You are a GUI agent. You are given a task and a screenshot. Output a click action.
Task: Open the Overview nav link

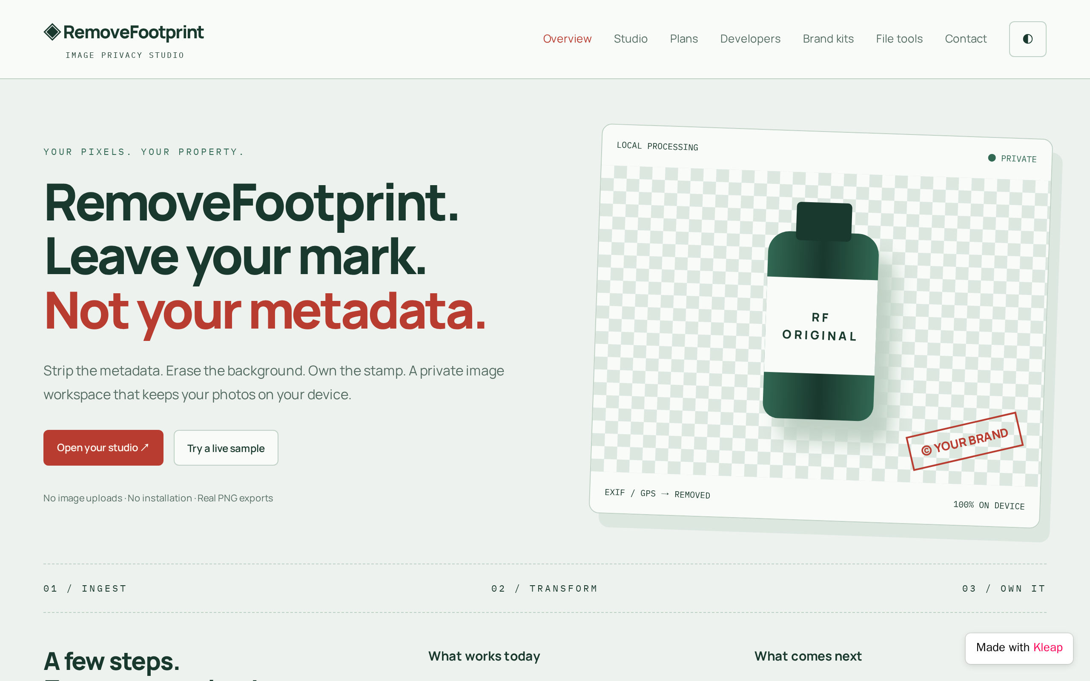point(567,39)
